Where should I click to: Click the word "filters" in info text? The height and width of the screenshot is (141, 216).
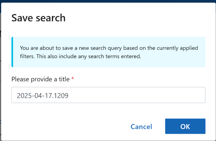(x=27, y=56)
